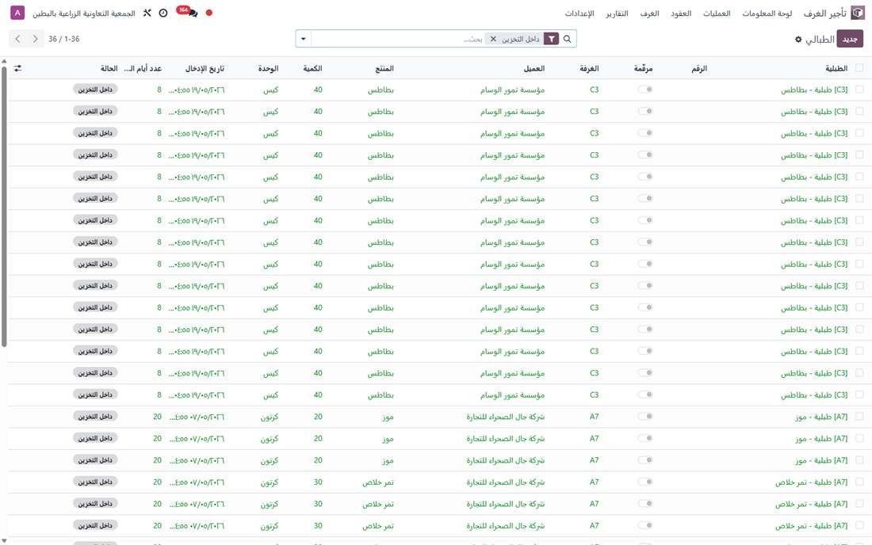Click the funnel filter icon in search facet

551,39
